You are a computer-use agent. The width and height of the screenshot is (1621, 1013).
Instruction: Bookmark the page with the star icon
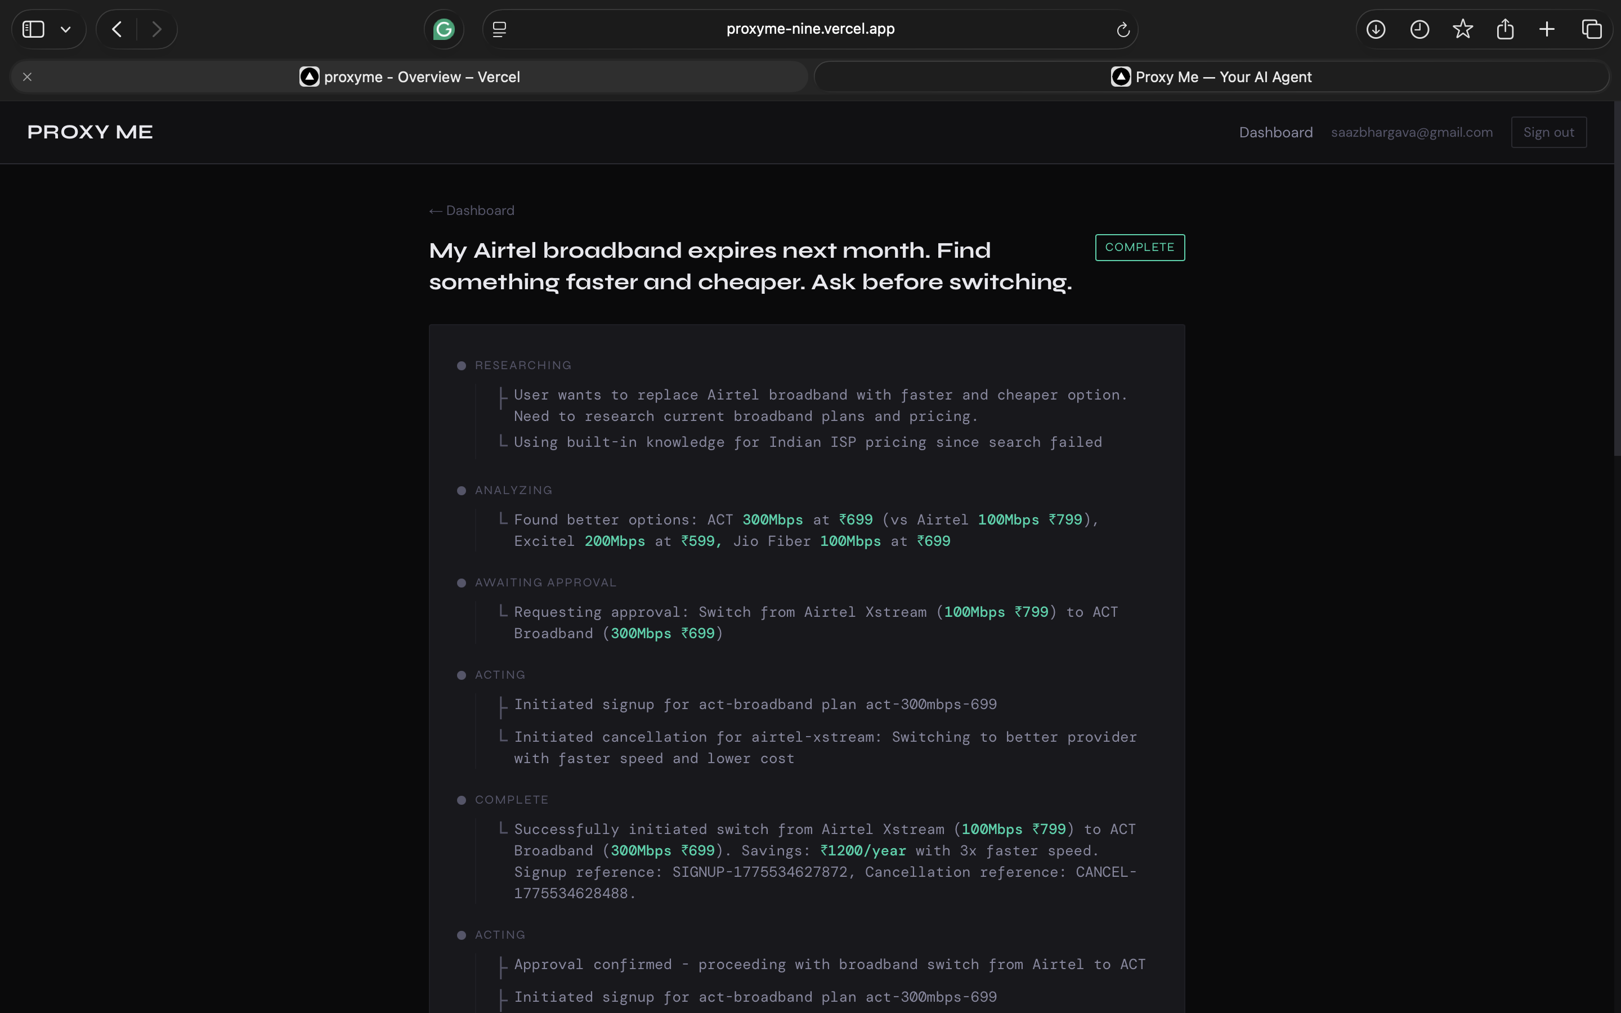1463,29
